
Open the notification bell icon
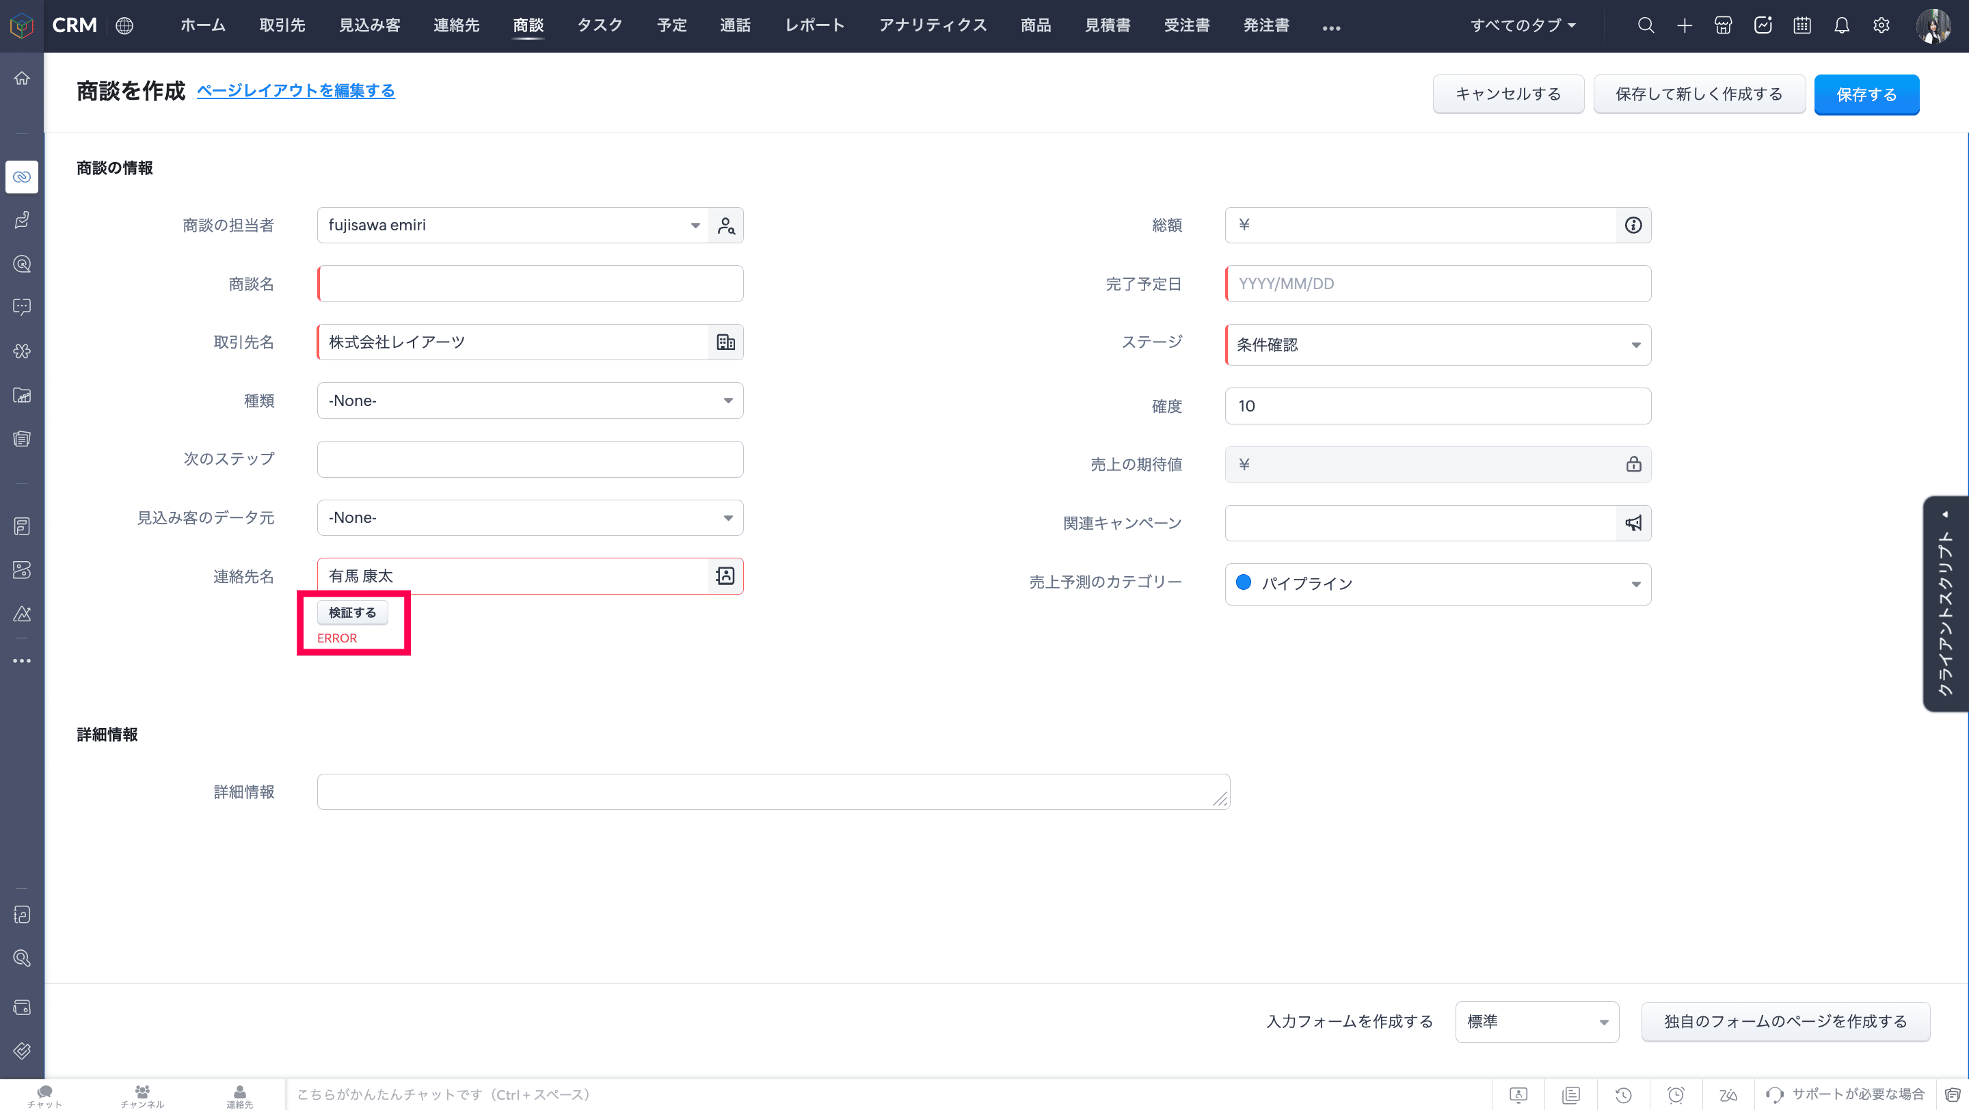(x=1841, y=25)
